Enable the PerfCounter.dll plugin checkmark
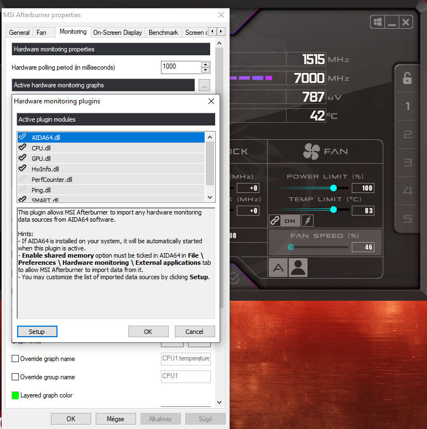 [23, 179]
